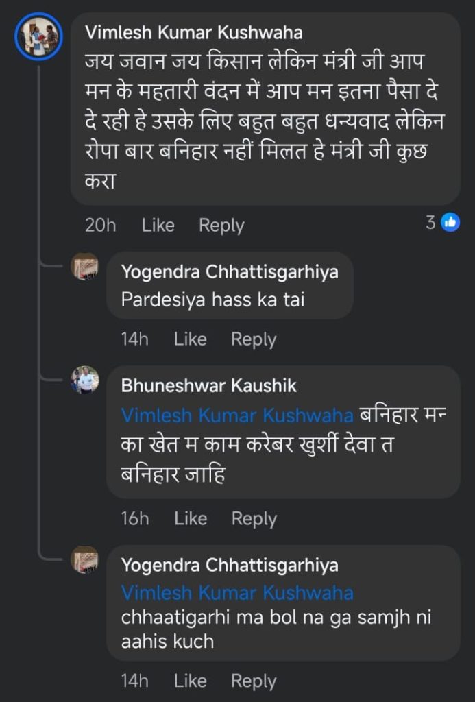Like Bhuneshwar Kaushik's reply
Image resolution: width=475 pixels, height=702 pixels.
coord(191,519)
